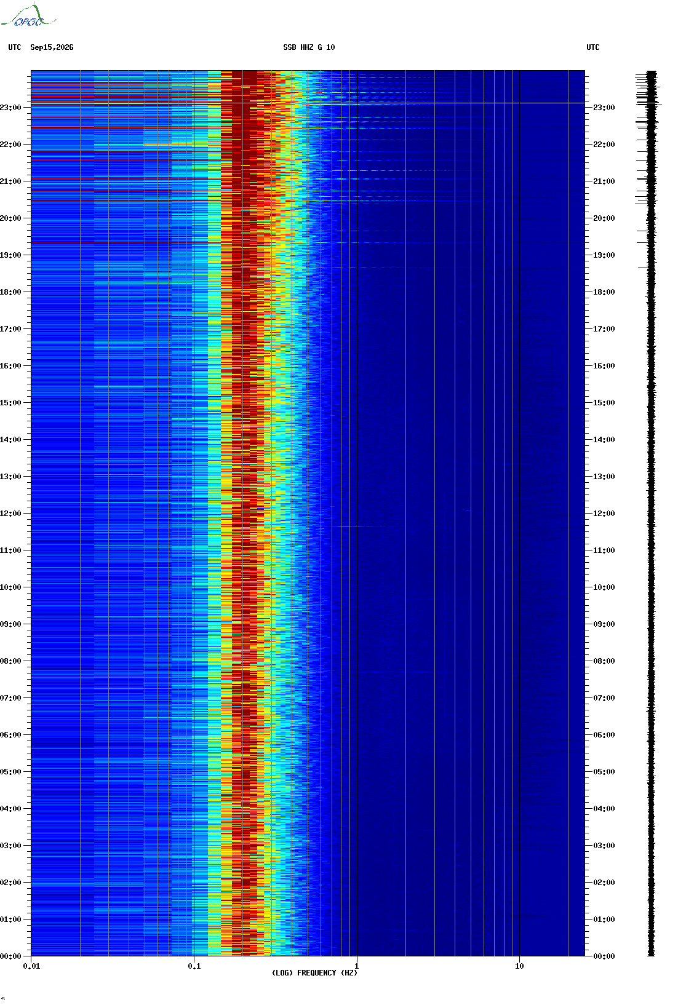This screenshot has height=1005, width=678.
Task: Click the 1 Hz frequency axis label
Action: pyautogui.click(x=357, y=966)
